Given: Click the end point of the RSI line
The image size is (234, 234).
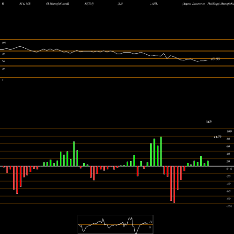Looking at the screenshot, I should pyautogui.click(x=207, y=60).
